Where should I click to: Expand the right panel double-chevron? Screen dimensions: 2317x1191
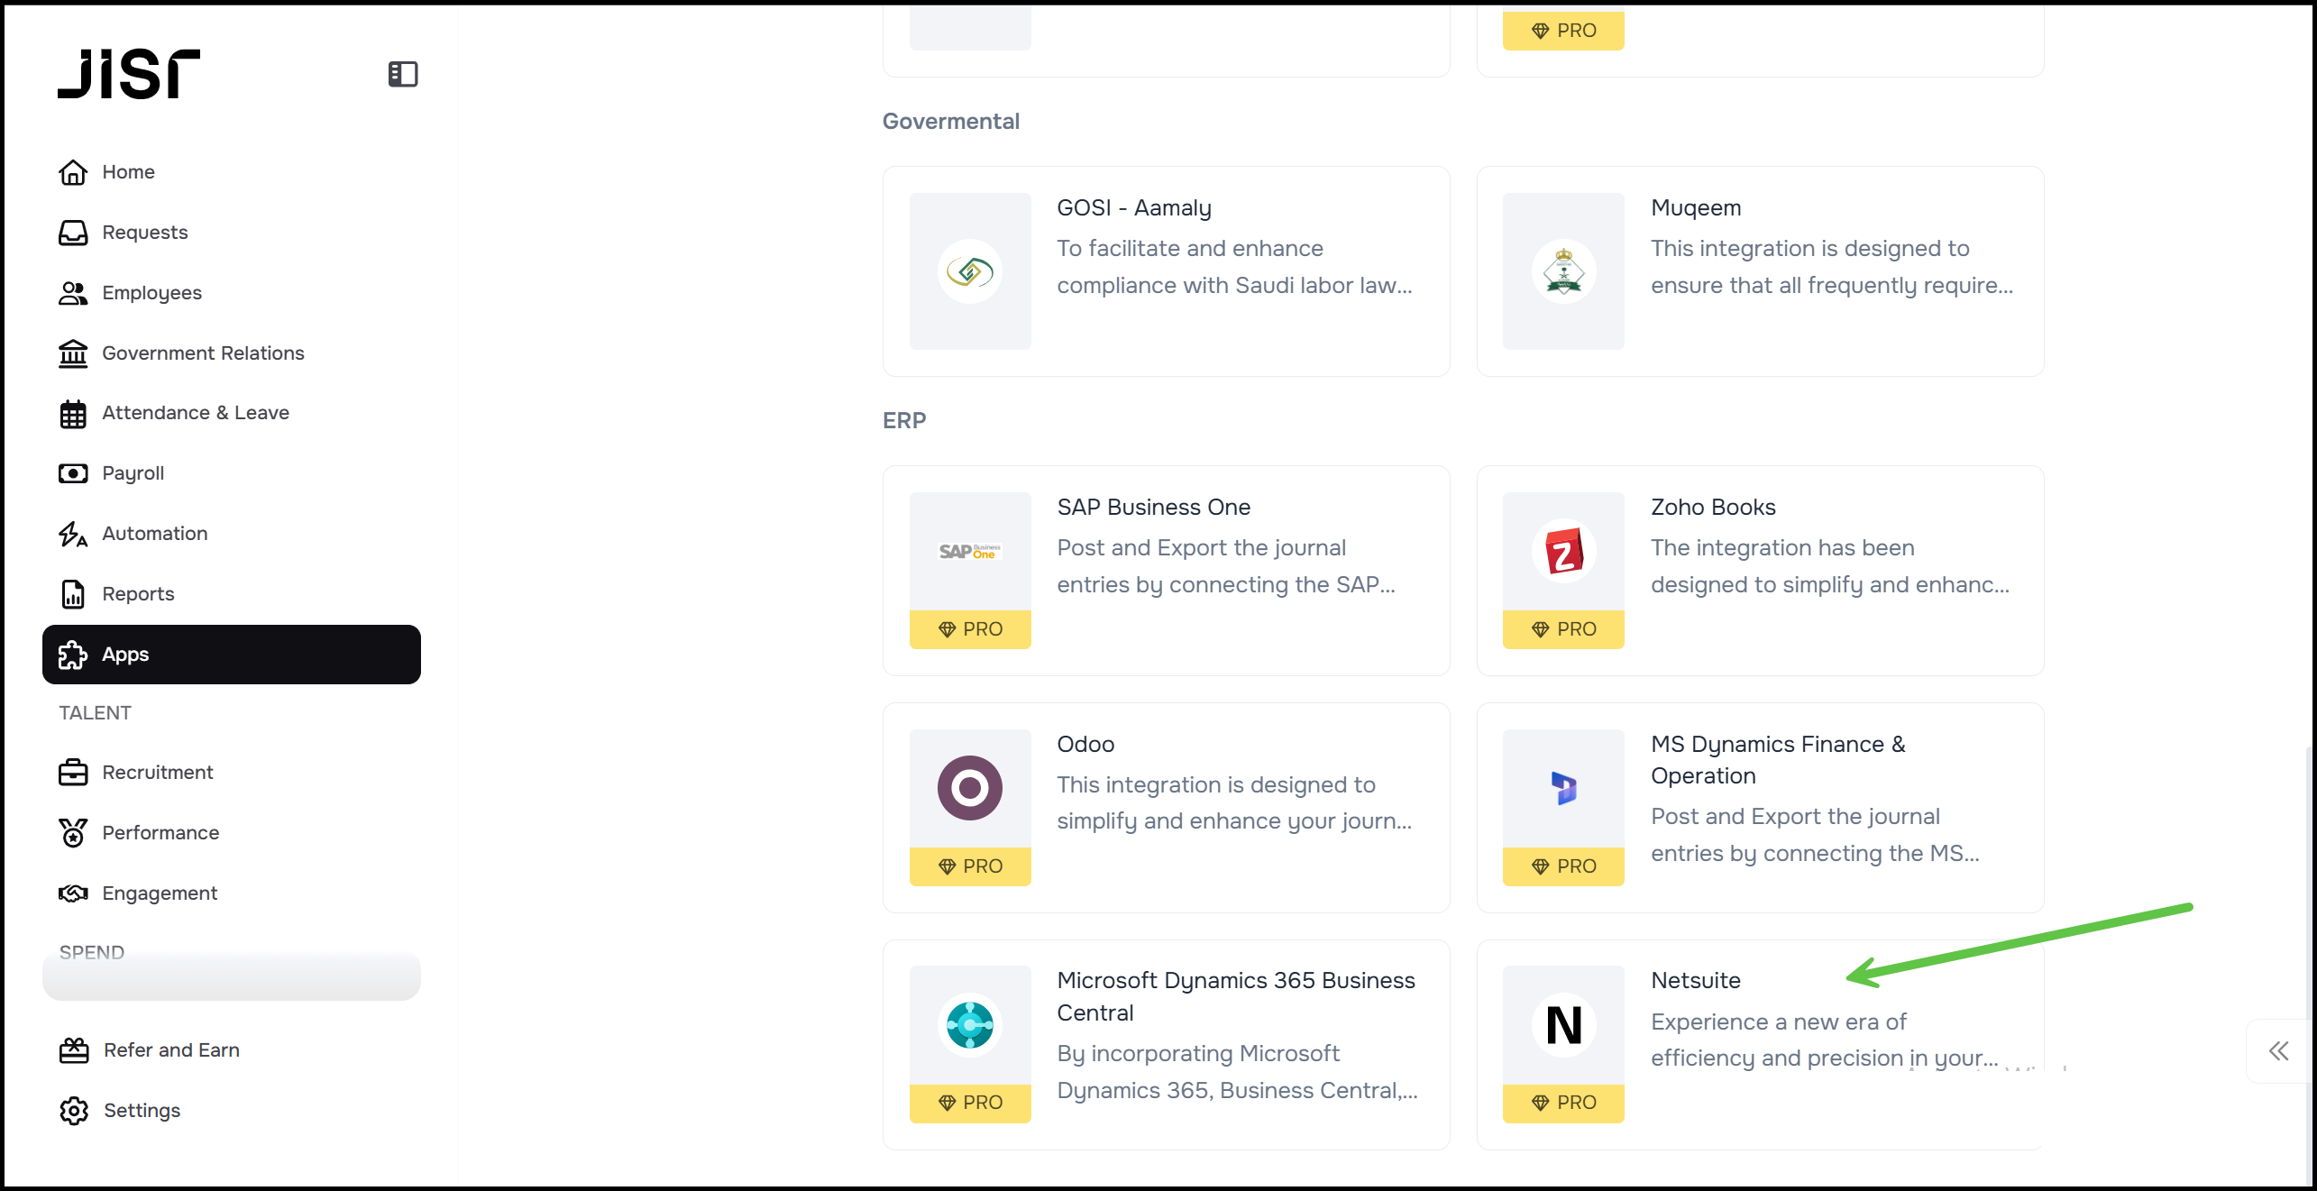[x=2278, y=1051]
